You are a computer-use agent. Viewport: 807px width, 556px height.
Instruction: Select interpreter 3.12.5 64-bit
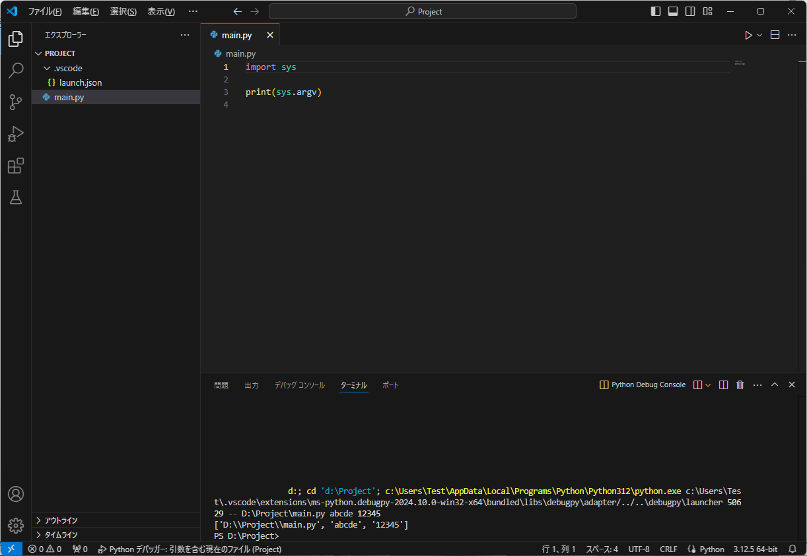(755, 549)
